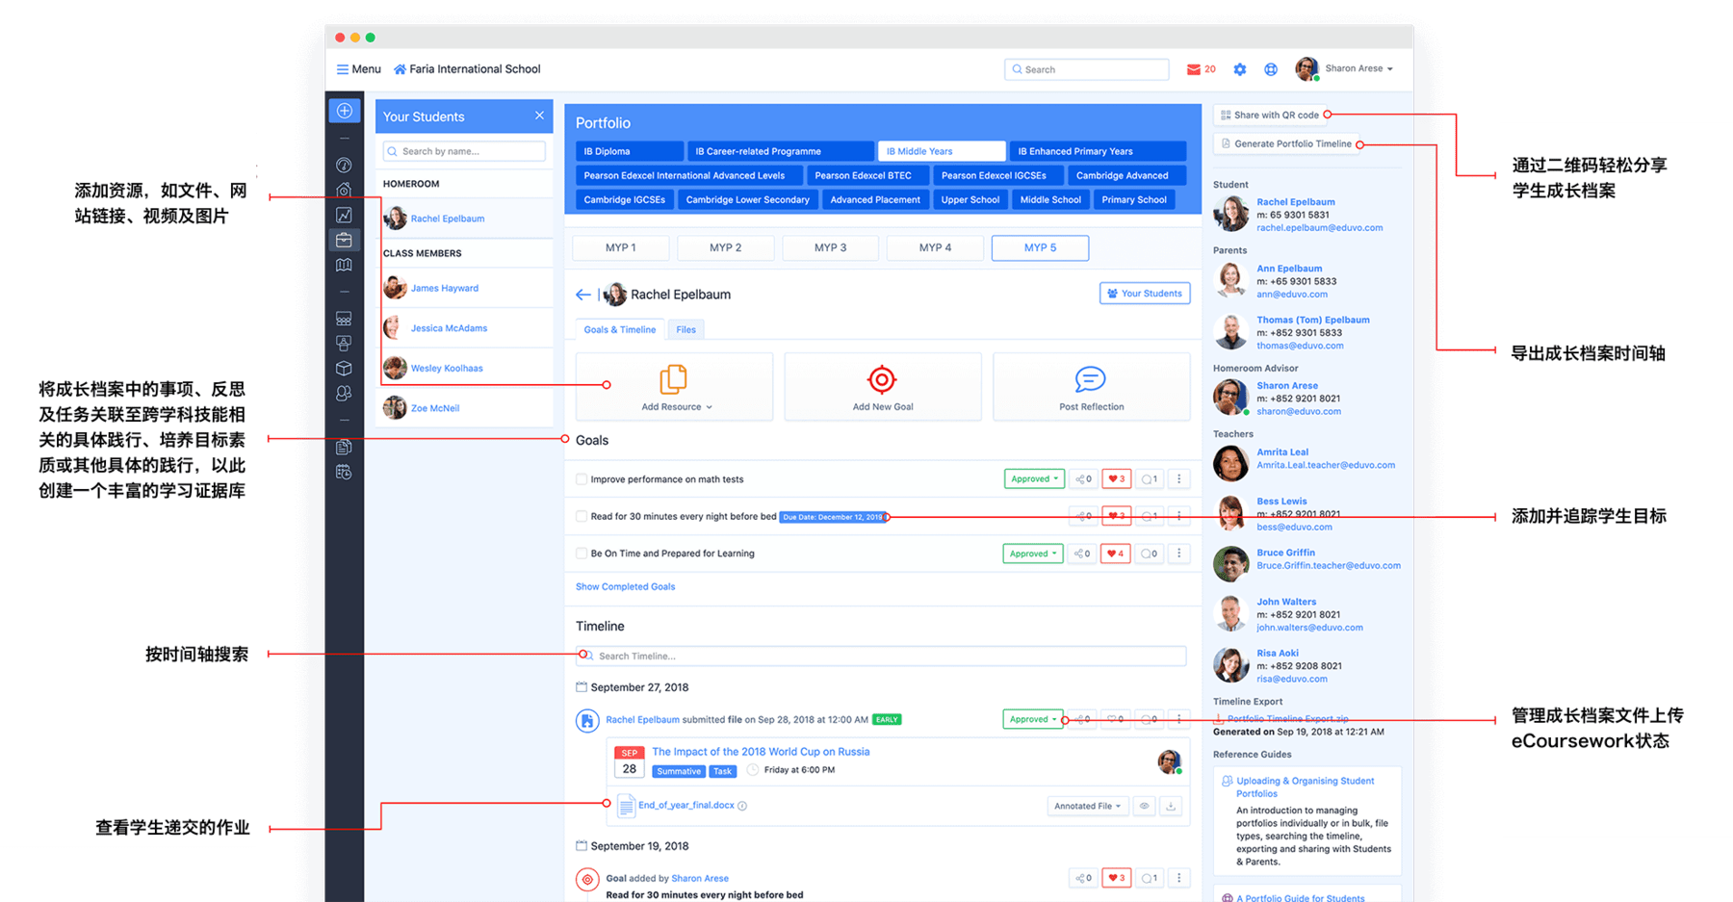Image resolution: width=1733 pixels, height=902 pixels.
Task: Select student Zoe McNeil
Action: (434, 408)
